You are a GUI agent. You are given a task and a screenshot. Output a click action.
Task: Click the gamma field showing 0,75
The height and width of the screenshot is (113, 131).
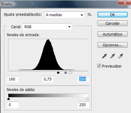click(48, 79)
